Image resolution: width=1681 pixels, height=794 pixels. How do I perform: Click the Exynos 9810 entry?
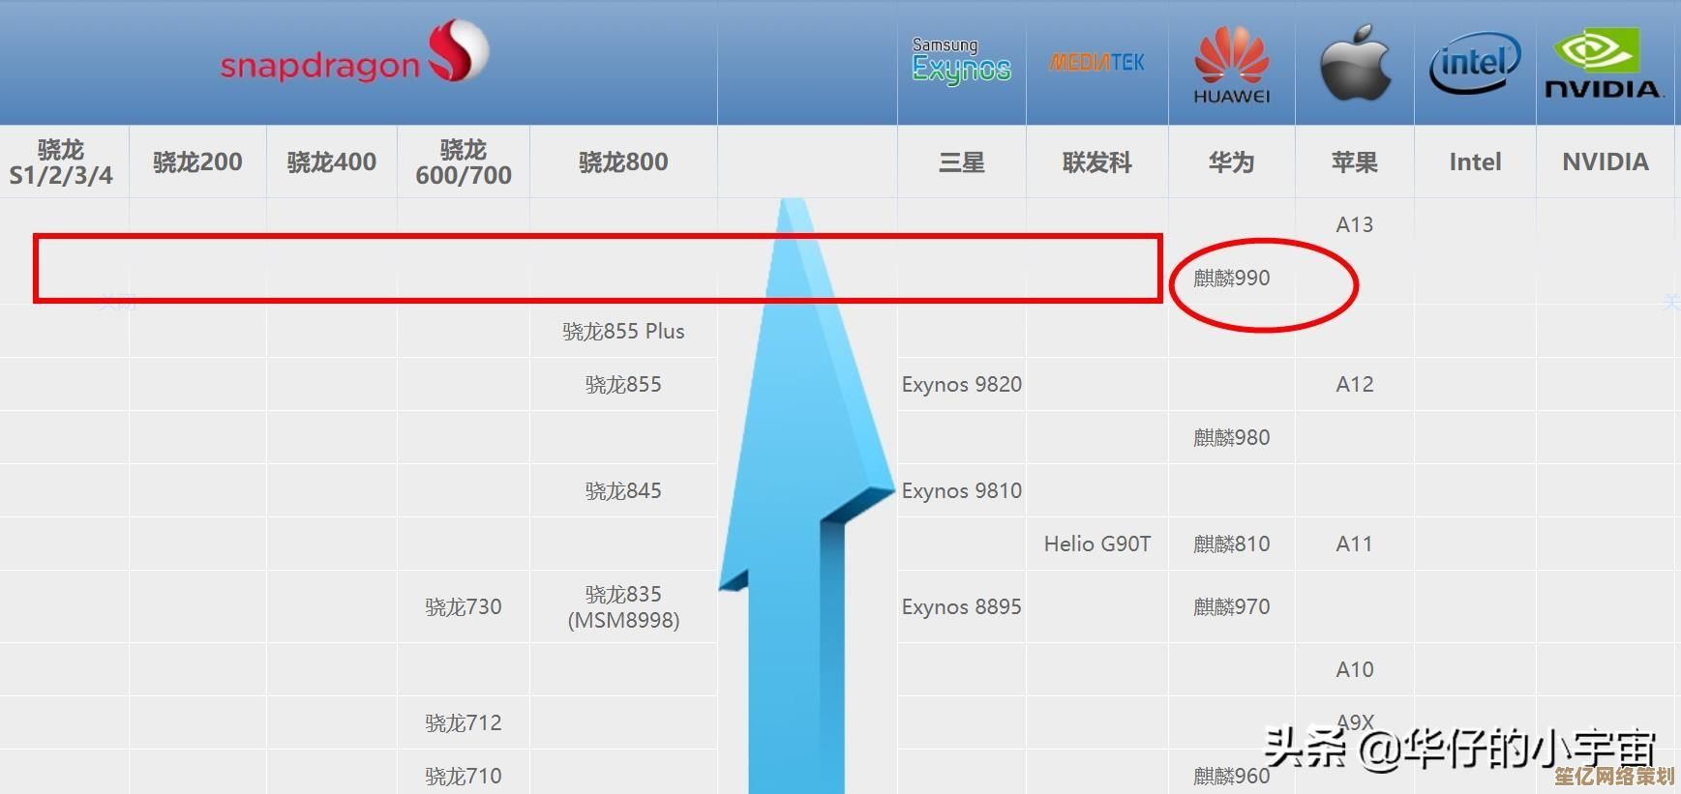pyautogui.click(x=962, y=490)
